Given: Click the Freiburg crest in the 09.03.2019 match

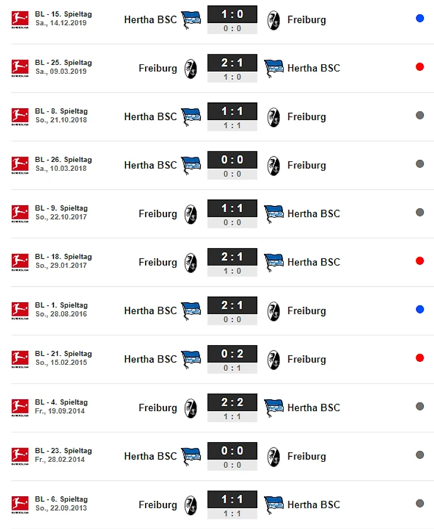Looking at the screenshot, I should [191, 69].
